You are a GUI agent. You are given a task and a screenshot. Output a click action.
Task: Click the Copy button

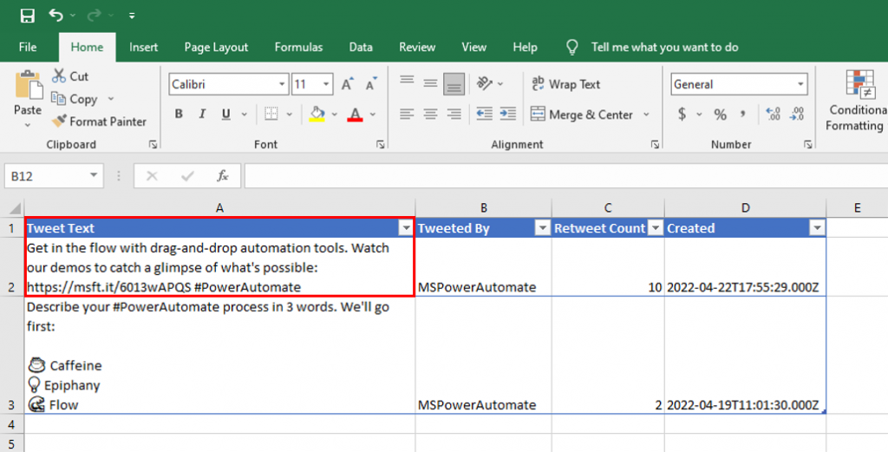click(x=75, y=99)
